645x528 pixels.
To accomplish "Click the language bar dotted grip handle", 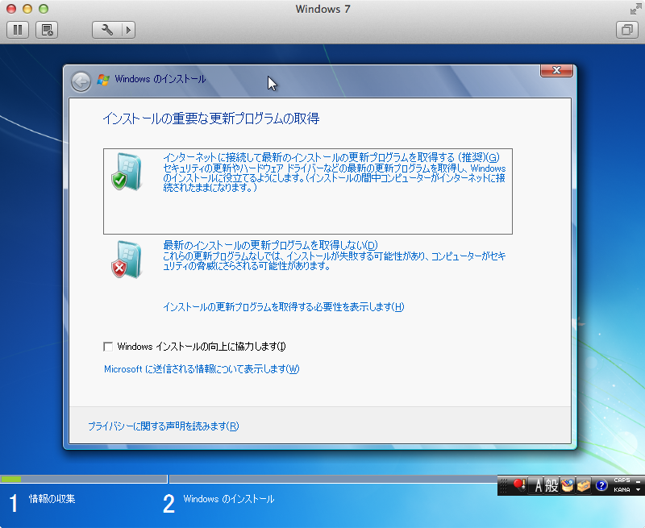I will (x=503, y=485).
